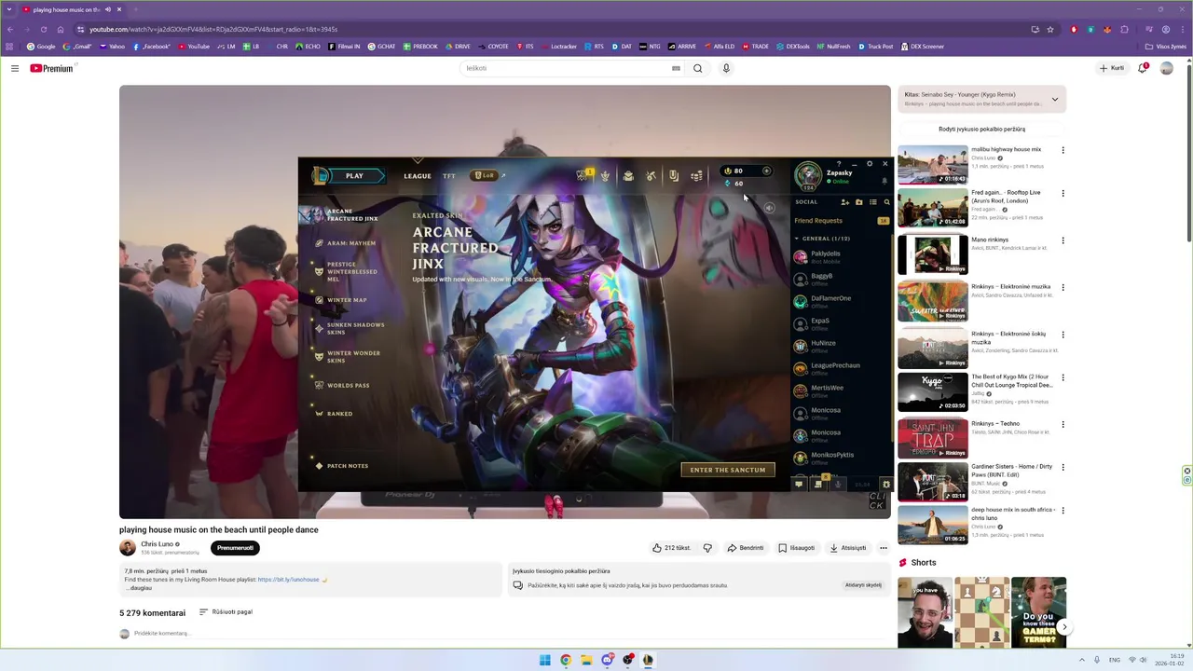Click the new folder icon in Social
The image size is (1193, 671).
858,202
